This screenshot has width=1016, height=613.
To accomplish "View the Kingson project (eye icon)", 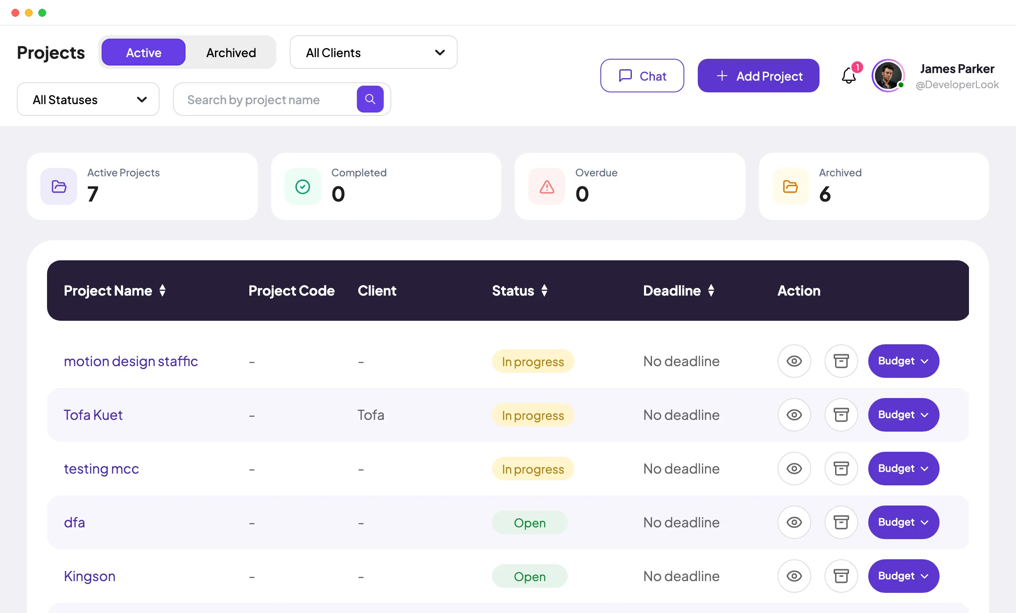I will pyautogui.click(x=794, y=576).
